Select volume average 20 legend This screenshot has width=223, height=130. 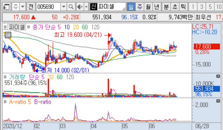click(51, 77)
